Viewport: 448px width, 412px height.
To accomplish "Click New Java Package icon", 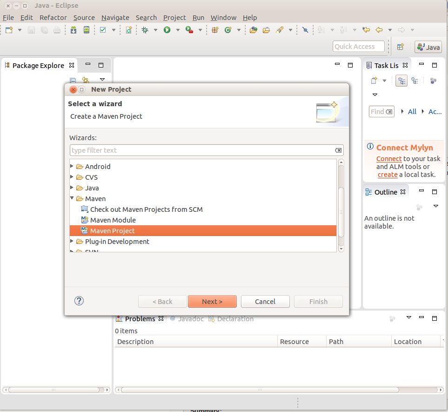I will pyautogui.click(x=215, y=30).
